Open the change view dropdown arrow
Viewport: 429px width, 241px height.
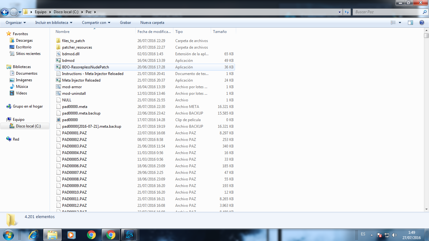[400, 23]
